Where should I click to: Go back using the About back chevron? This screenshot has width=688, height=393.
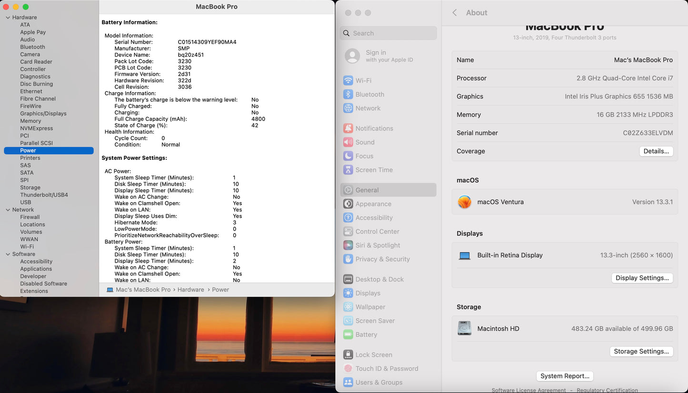click(x=455, y=13)
